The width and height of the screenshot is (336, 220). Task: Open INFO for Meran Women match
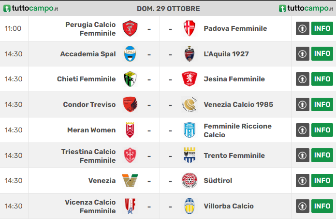(x=322, y=130)
